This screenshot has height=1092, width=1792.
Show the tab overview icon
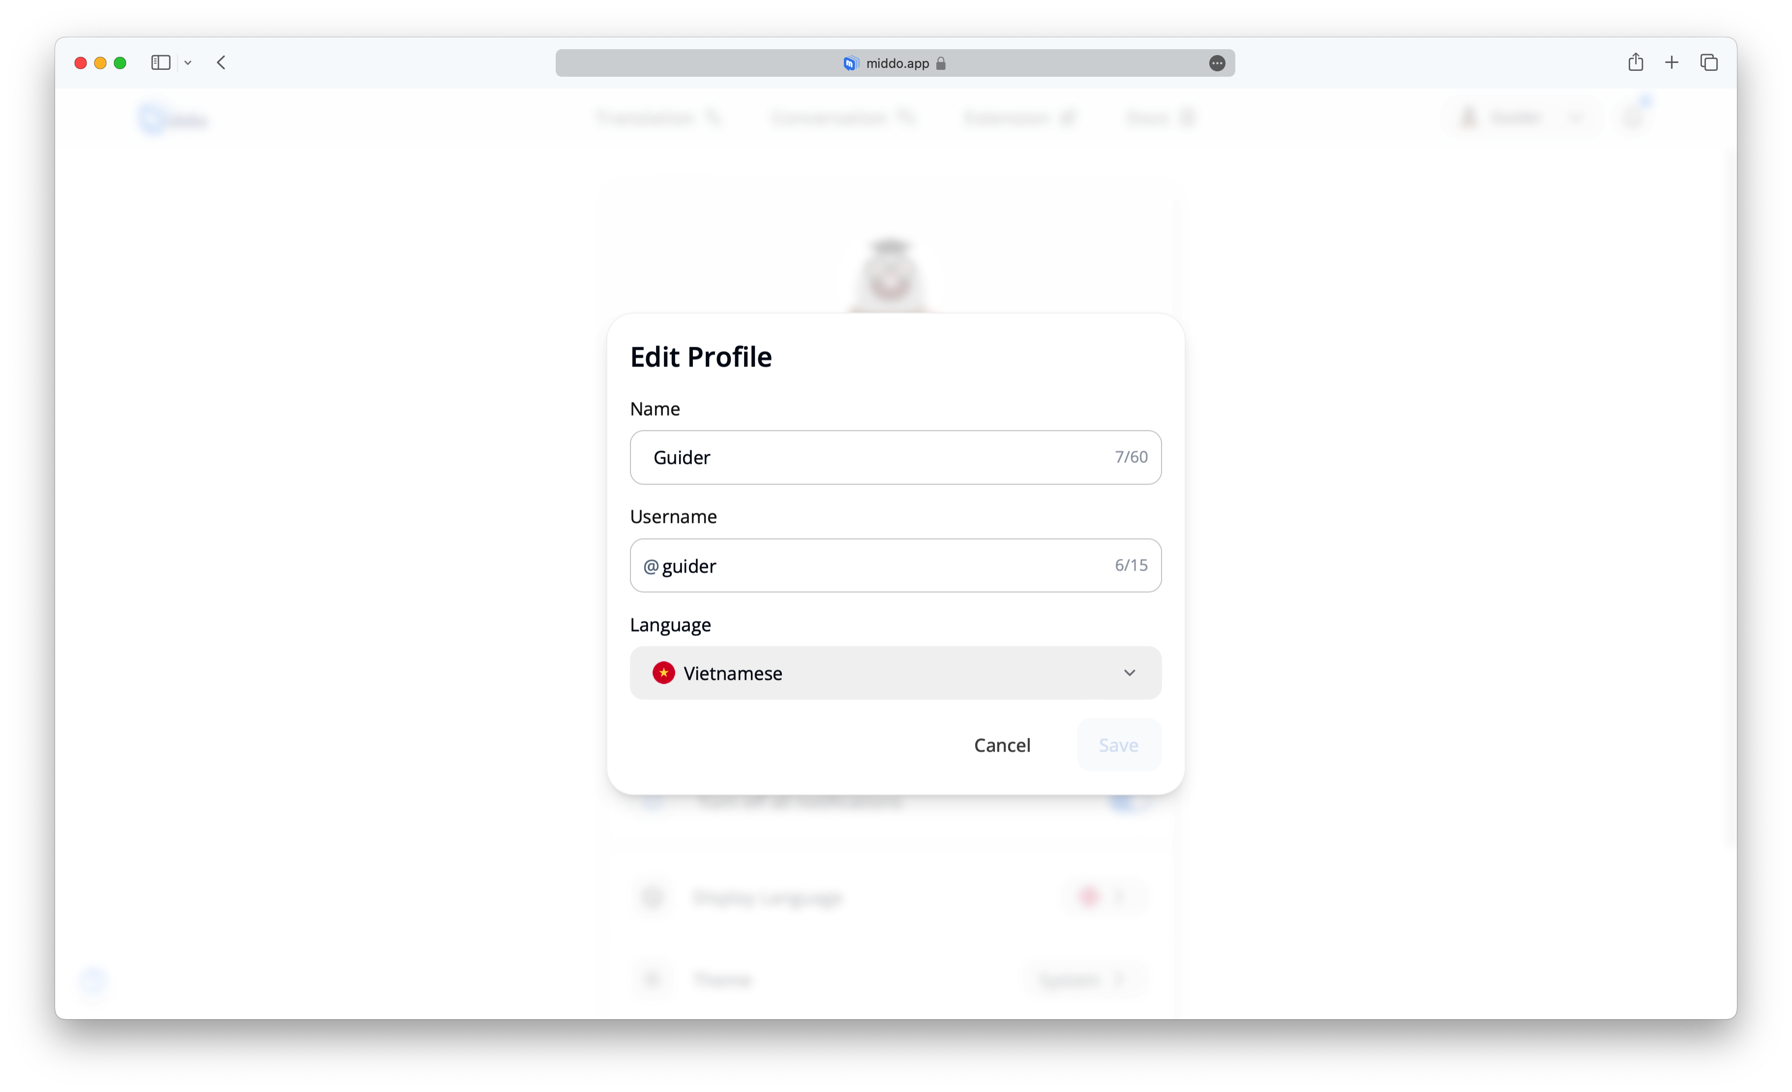pos(1709,62)
